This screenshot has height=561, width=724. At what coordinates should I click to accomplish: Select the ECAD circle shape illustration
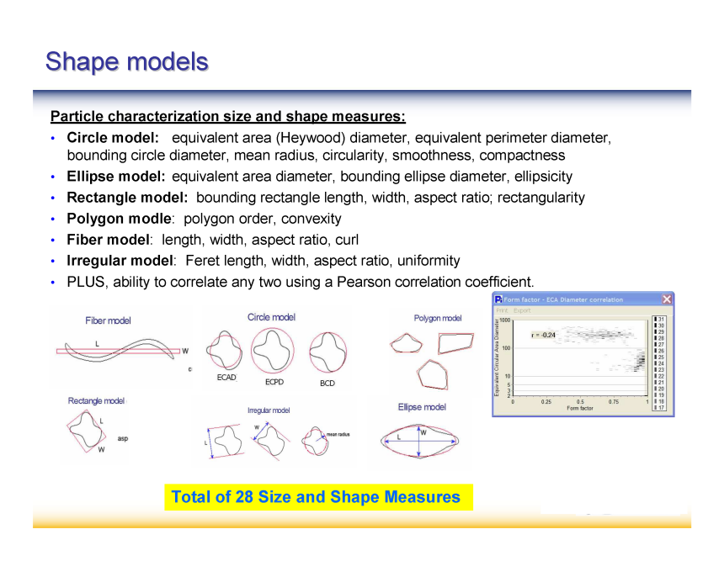click(225, 352)
